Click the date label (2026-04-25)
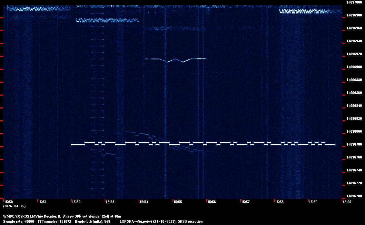The width and height of the screenshot is (365, 225). 14,206
